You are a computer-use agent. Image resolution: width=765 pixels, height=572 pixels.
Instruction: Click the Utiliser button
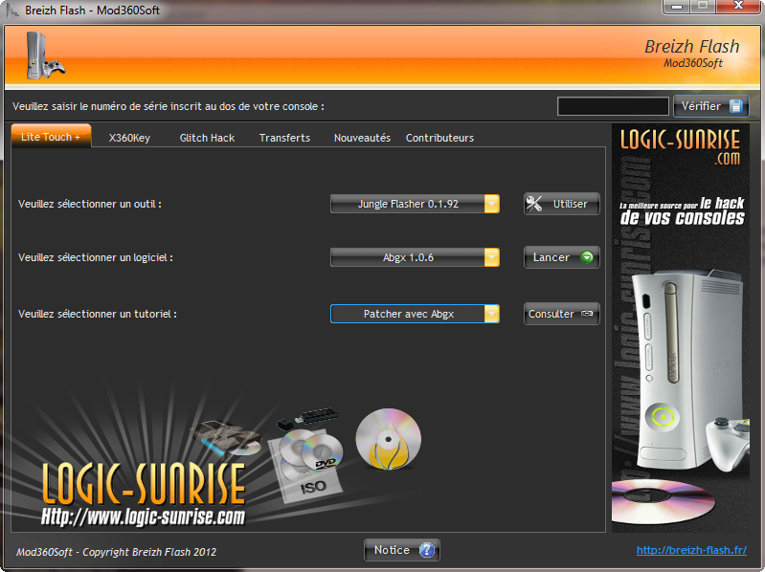pyautogui.click(x=562, y=204)
